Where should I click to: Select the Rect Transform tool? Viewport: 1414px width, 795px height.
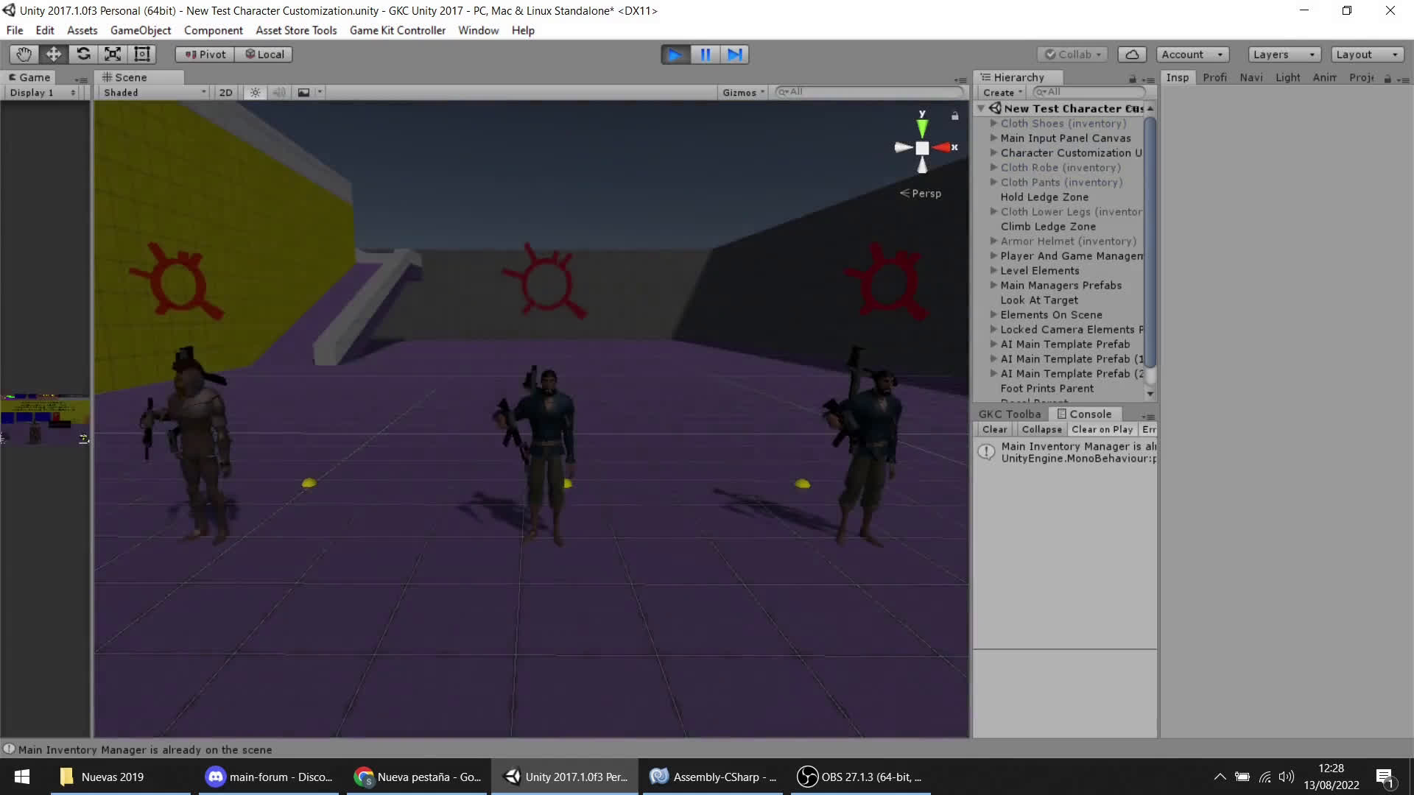click(x=142, y=54)
